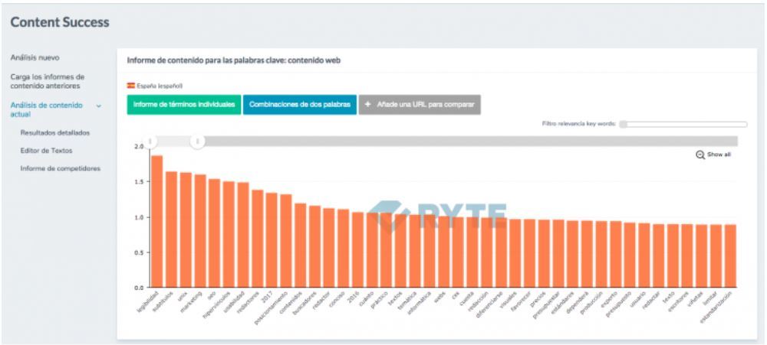Select the práctico bar

click(387, 250)
